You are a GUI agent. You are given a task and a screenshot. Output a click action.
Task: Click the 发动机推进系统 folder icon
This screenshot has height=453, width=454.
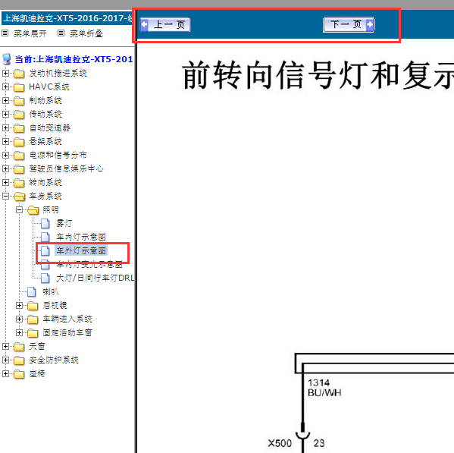[x=19, y=74]
